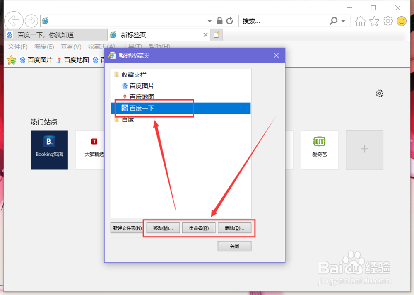The image size is (414, 295).
Task: Open the 收藏夹(A) menu
Action: [102, 47]
